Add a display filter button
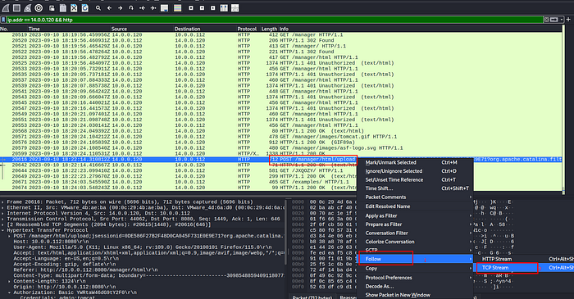The width and height of the screenshot is (574, 299). (568, 20)
